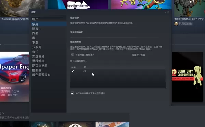
Task: Select the 音乐 settings category
Action: 49,52
